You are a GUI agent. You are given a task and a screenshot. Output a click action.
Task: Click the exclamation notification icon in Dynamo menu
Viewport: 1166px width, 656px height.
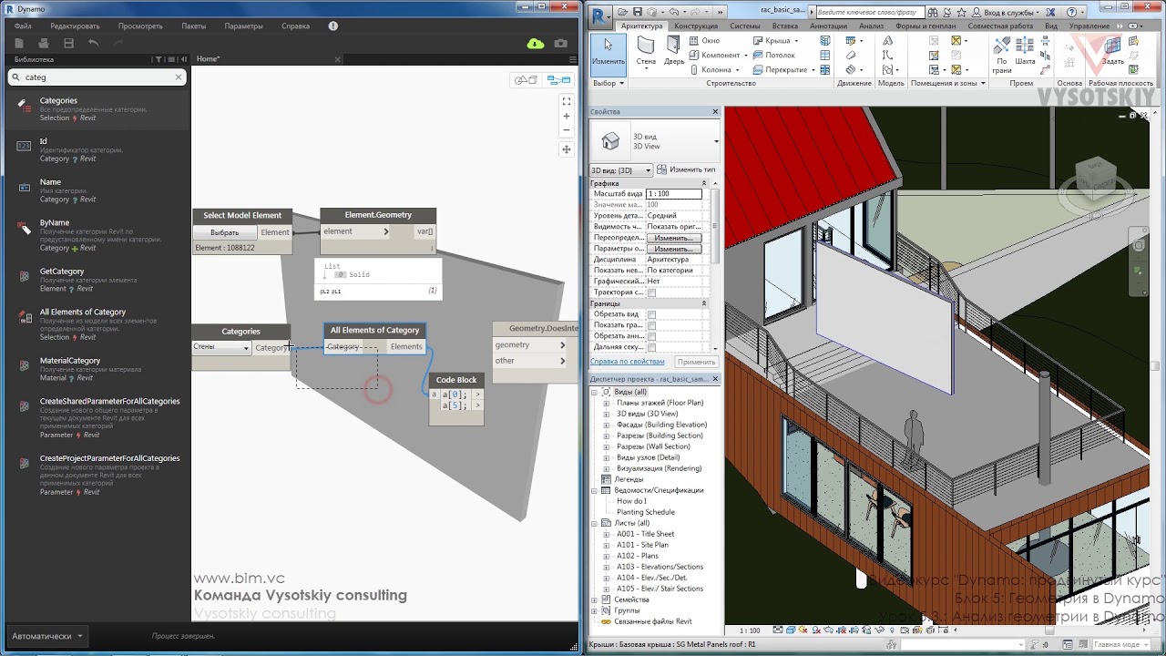click(x=333, y=26)
